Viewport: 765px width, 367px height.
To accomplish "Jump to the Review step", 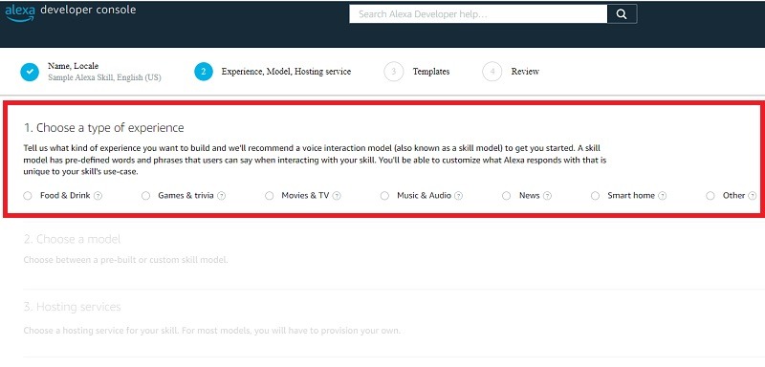I will (x=525, y=72).
